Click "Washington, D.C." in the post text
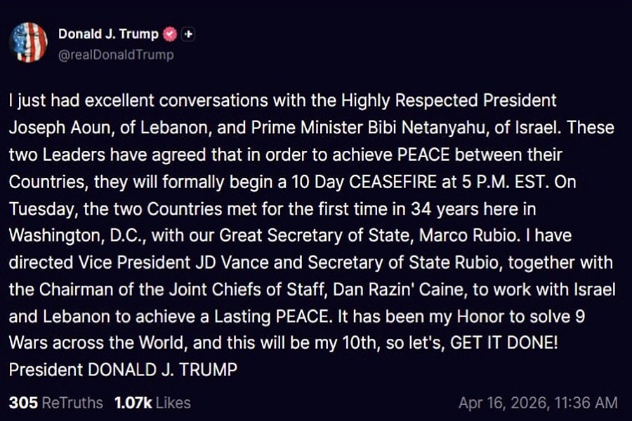Screen dimensions: 632x421 [x=61, y=236]
